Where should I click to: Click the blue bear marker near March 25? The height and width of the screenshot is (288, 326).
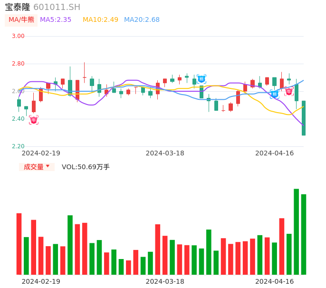[x=201, y=78]
